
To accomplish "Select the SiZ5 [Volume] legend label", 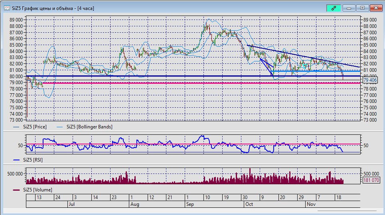I will pyautogui.click(x=37, y=189).
